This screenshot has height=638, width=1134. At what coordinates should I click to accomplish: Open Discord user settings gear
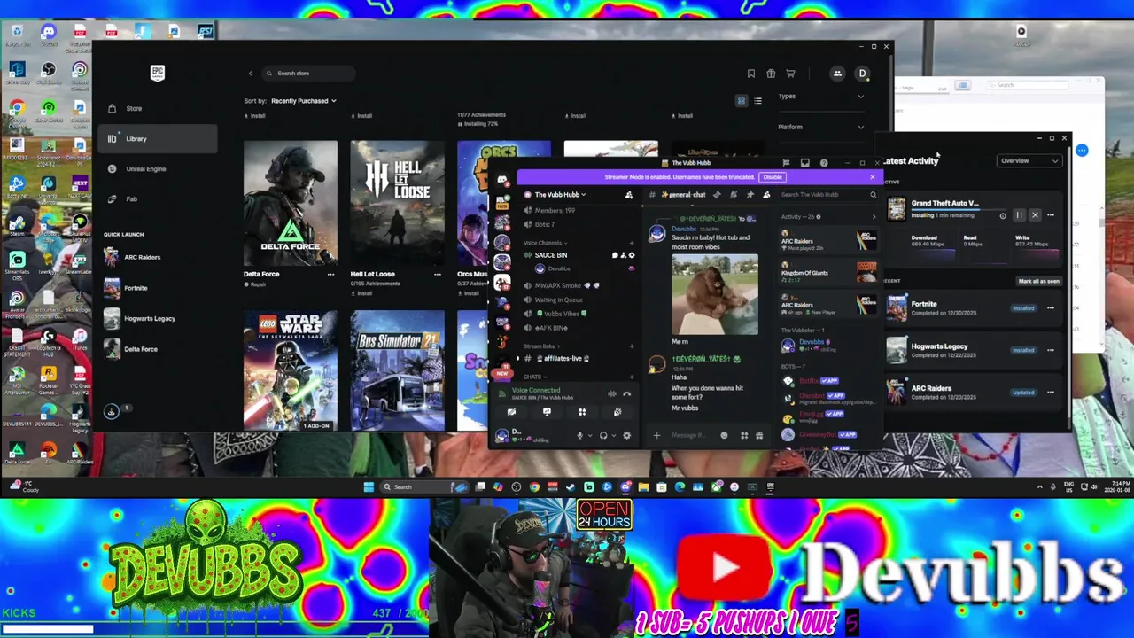(626, 435)
